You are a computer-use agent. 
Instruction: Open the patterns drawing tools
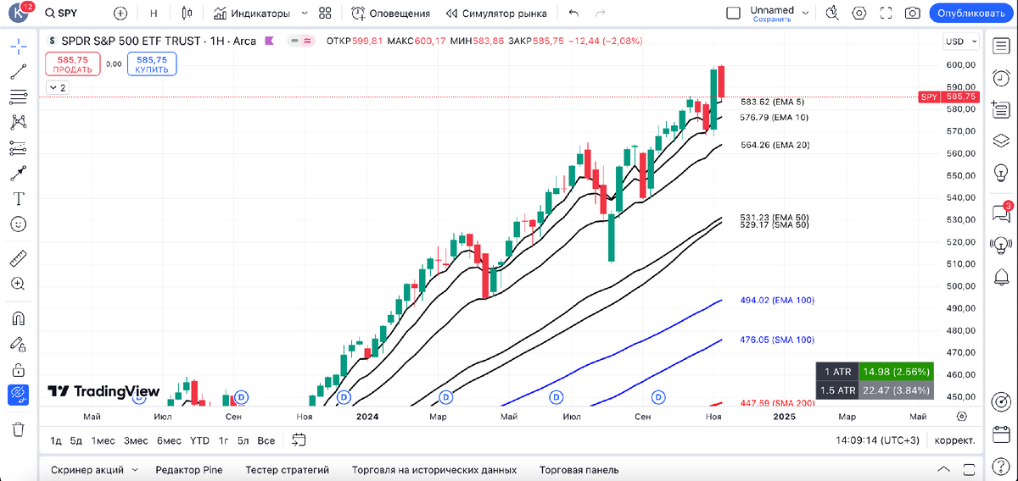18,123
